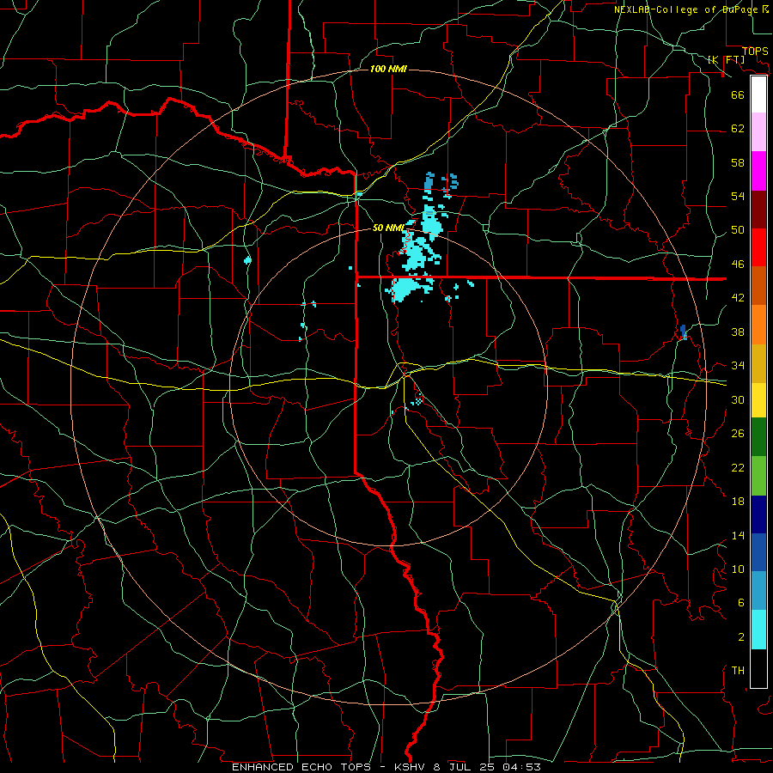This screenshot has height=773, width=773.
Task: Click the 'TOPS' legend title
Action: 755,52
